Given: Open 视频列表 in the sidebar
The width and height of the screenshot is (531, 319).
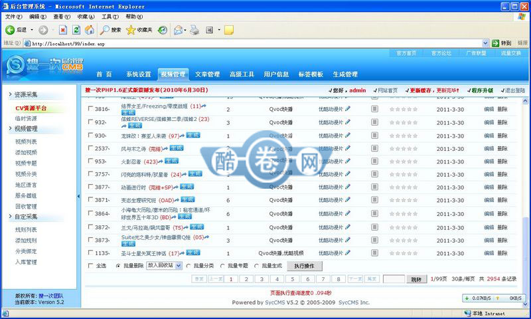Looking at the screenshot, I should click(x=26, y=142).
